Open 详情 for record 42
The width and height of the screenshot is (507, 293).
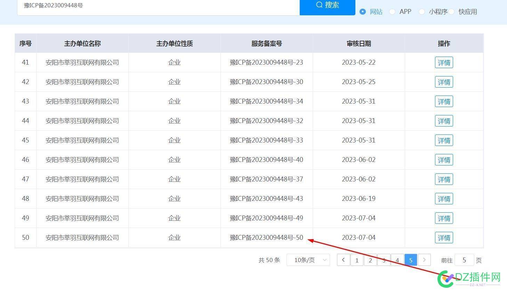(x=444, y=82)
